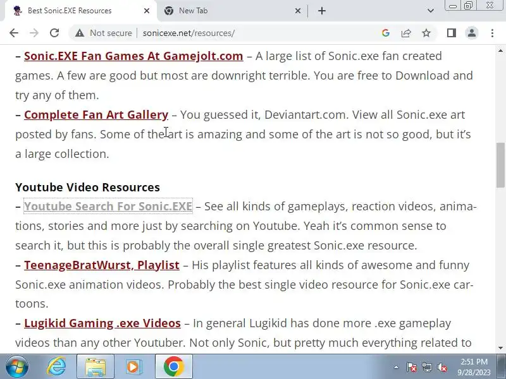Bookmark this page with the star icon
The image size is (506, 379).
tap(426, 33)
